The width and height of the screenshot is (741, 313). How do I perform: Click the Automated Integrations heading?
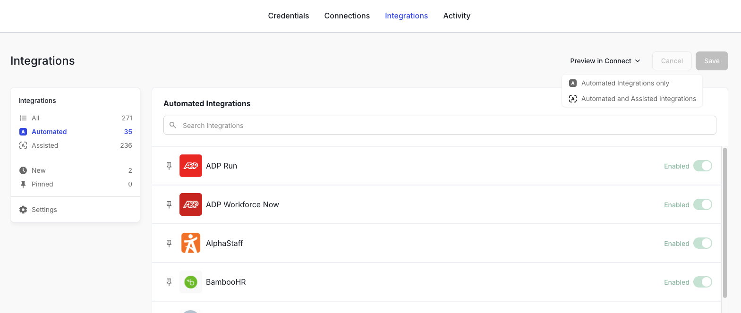[x=207, y=103]
